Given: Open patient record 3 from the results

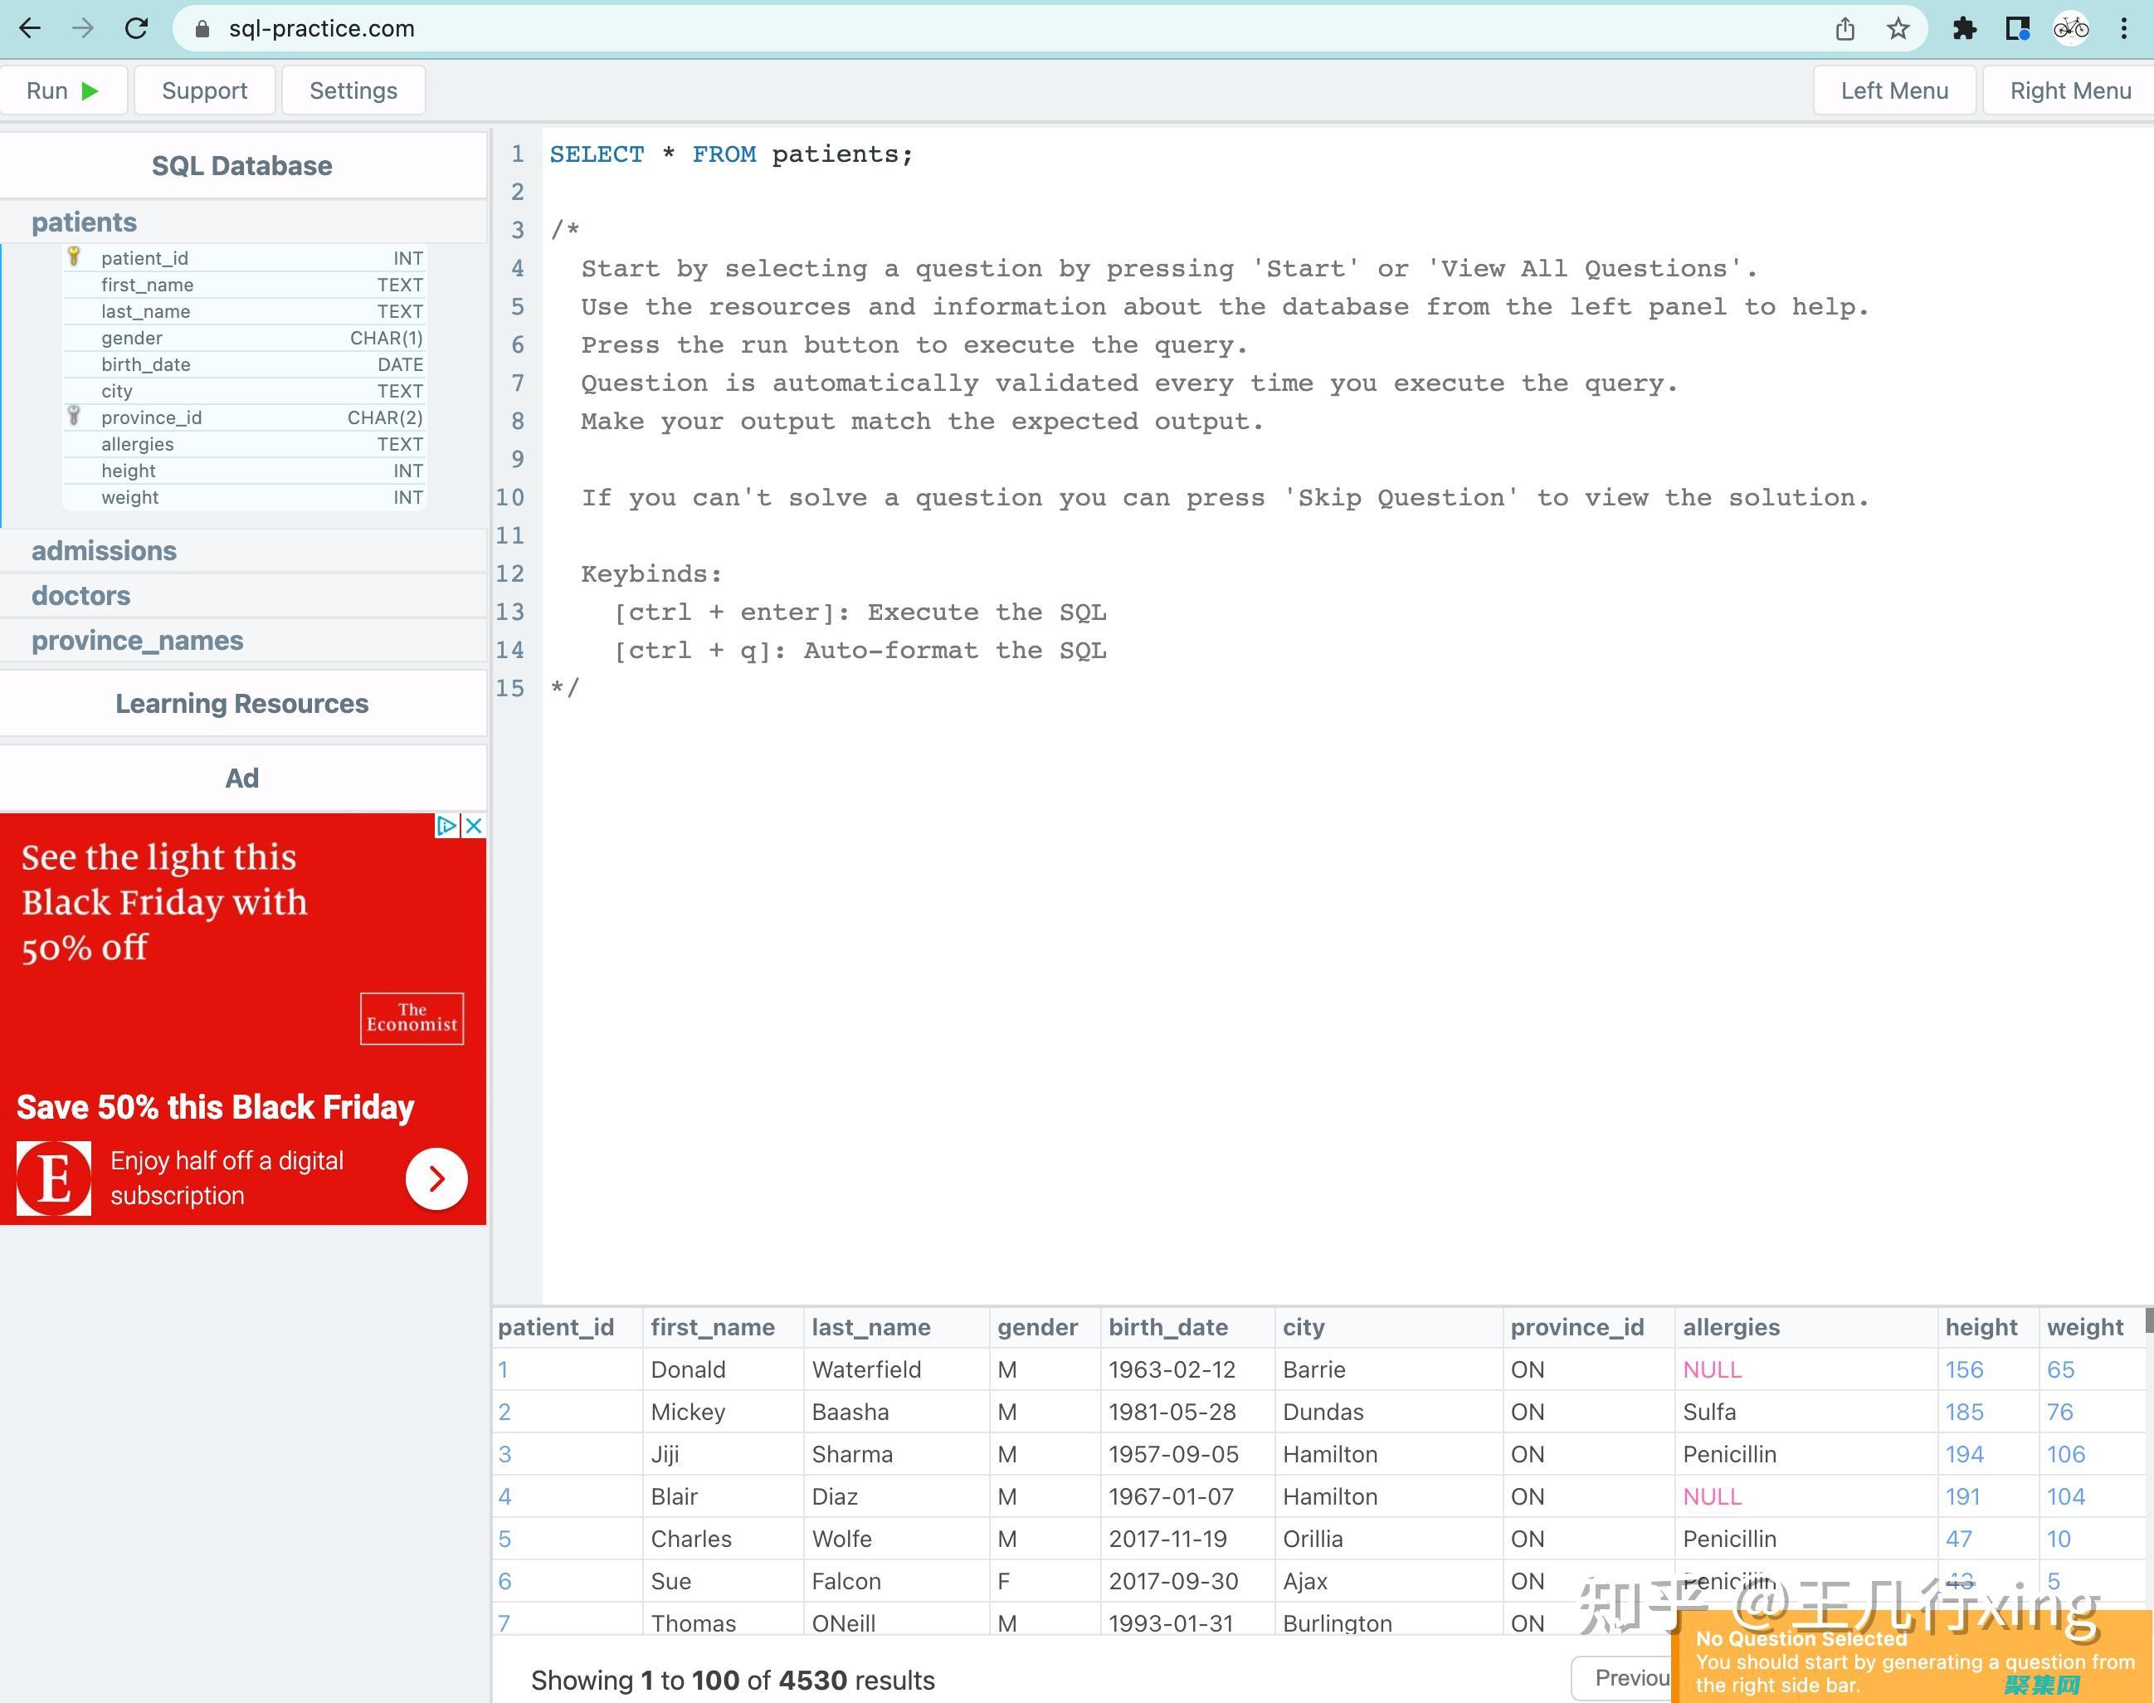Looking at the screenshot, I should (504, 1454).
